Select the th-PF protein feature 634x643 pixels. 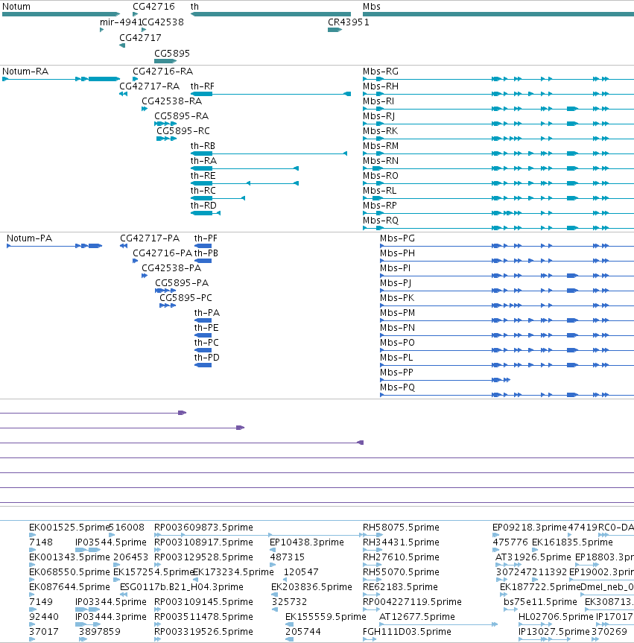[203, 246]
